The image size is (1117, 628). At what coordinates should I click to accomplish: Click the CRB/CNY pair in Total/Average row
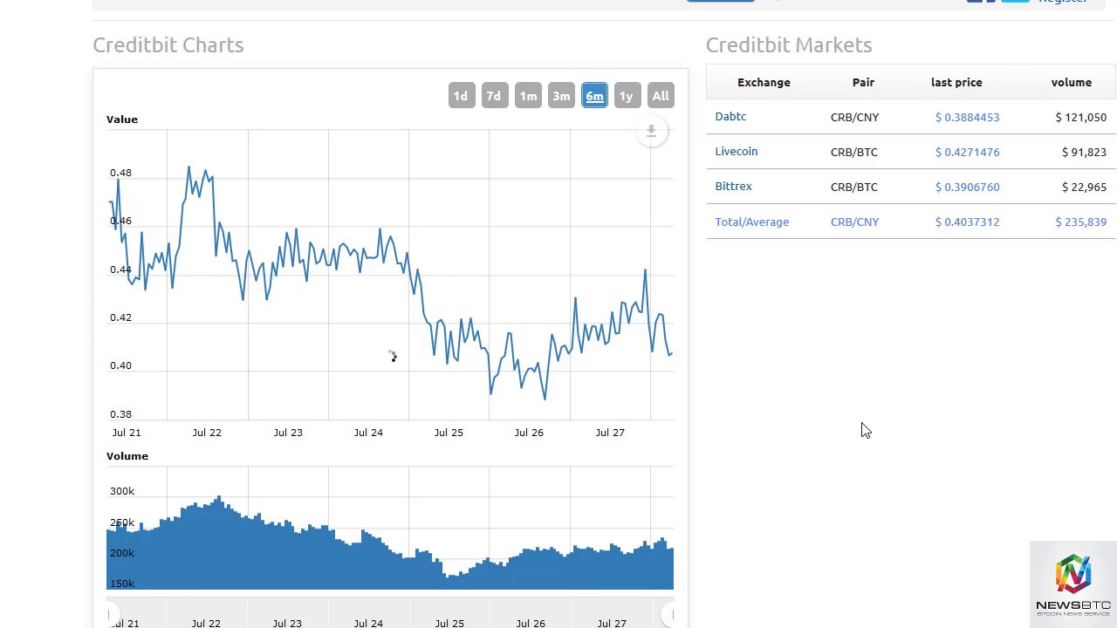(x=854, y=222)
